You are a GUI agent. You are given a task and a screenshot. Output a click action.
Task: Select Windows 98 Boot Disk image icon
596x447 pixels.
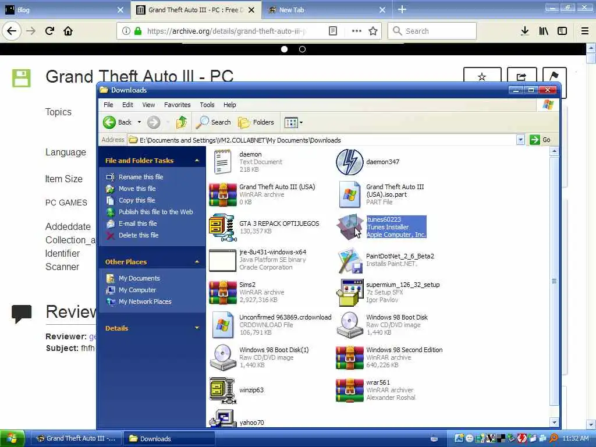(x=349, y=325)
